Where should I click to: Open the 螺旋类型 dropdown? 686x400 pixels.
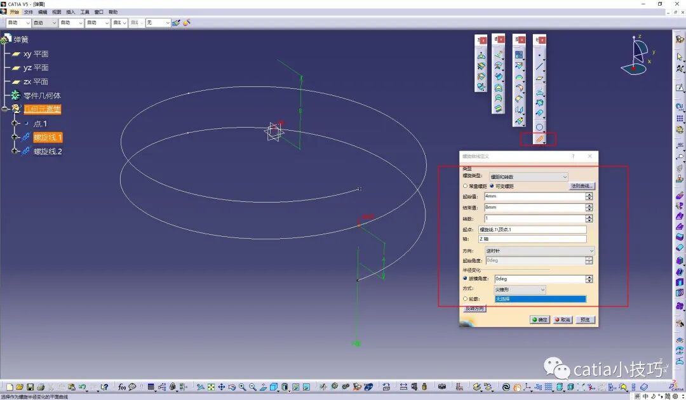(528, 177)
